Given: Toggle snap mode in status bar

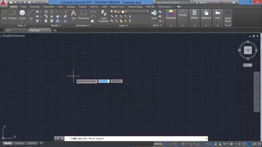Looking at the screenshot, I should point(170,144).
